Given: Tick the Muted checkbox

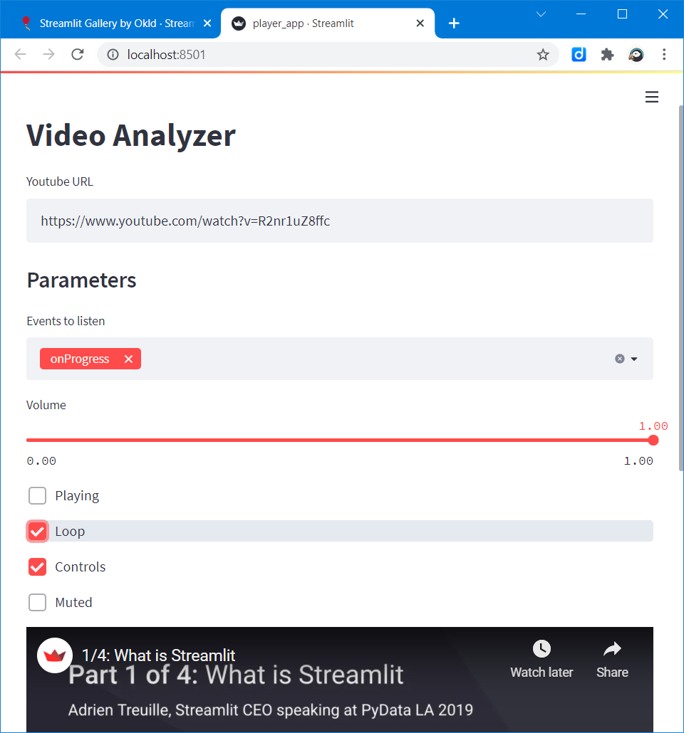Looking at the screenshot, I should coord(38,602).
